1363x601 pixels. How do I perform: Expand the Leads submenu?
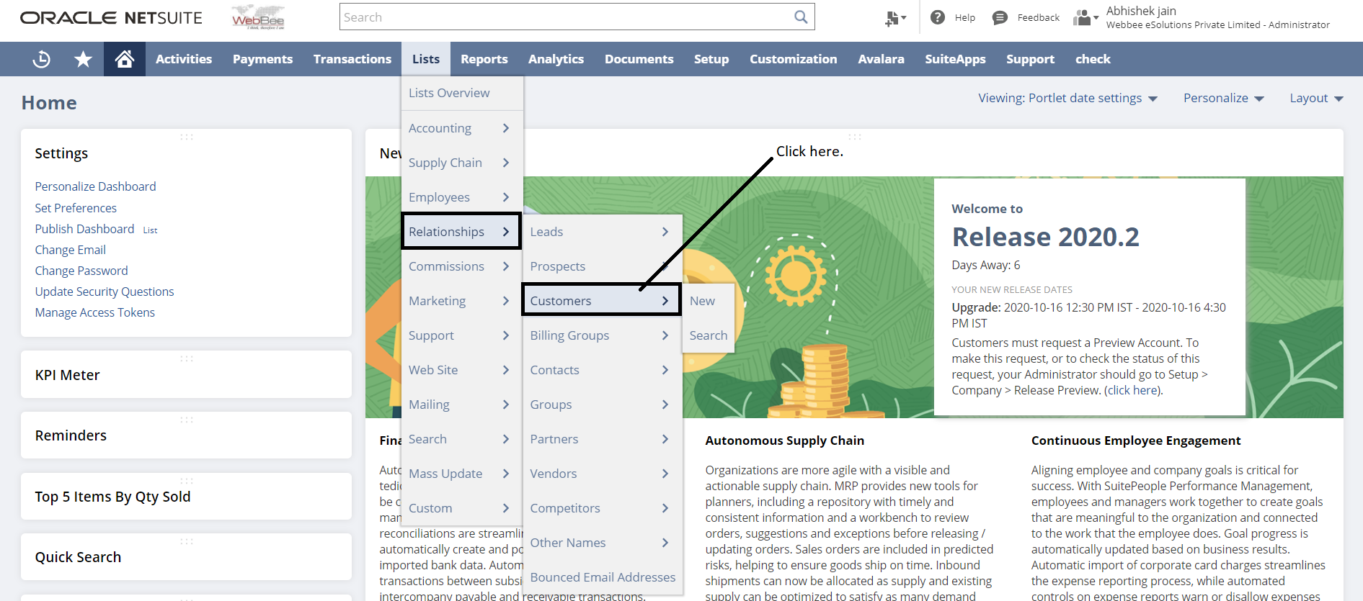coord(603,232)
